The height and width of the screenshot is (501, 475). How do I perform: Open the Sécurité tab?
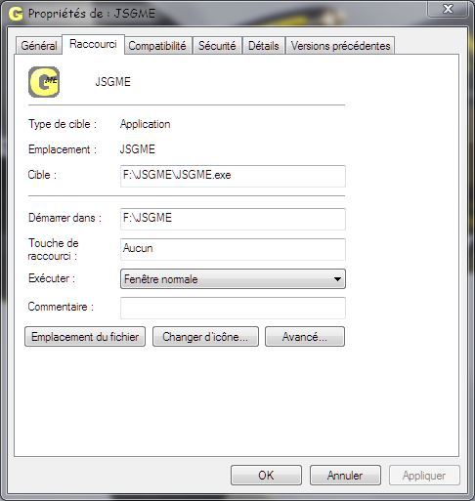(217, 46)
